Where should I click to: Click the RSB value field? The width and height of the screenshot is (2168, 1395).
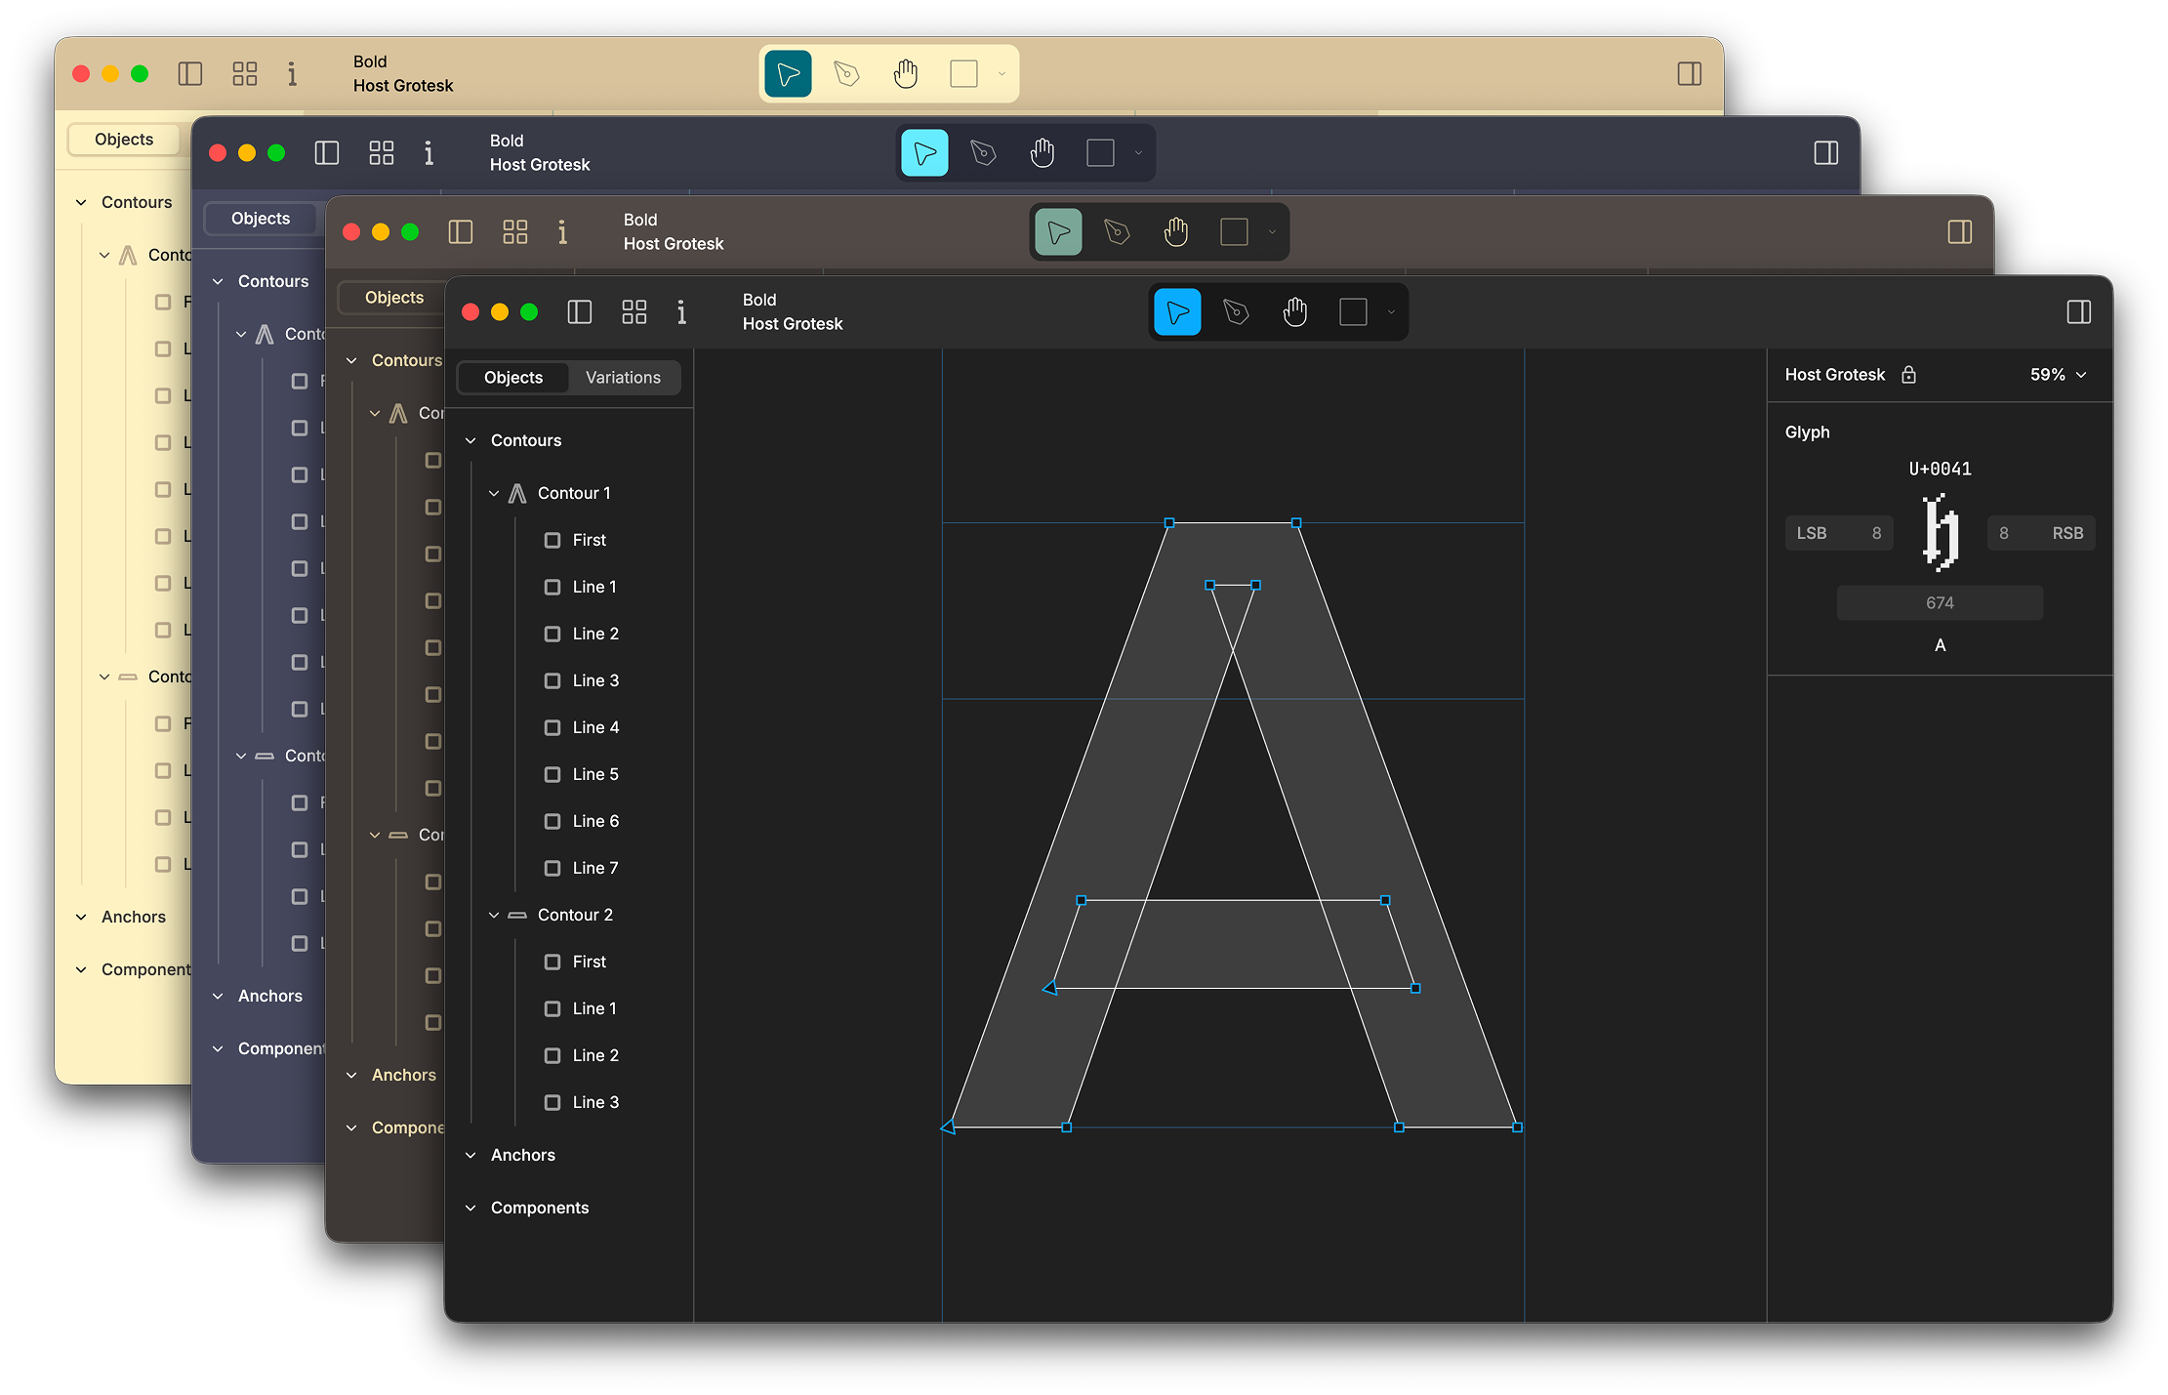pyautogui.click(x=2041, y=534)
